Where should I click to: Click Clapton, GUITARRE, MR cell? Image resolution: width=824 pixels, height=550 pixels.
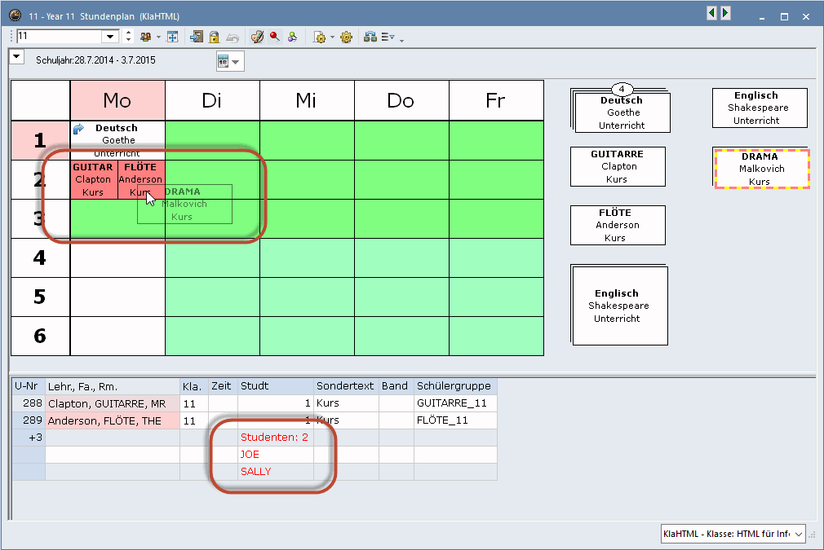click(x=113, y=403)
